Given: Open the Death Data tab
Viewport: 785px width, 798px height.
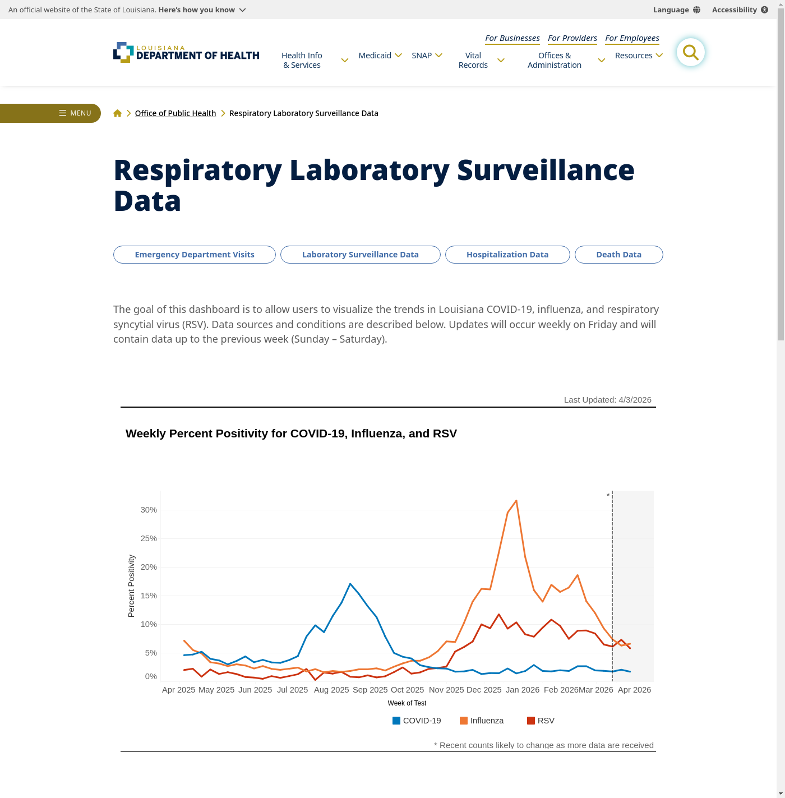Looking at the screenshot, I should (x=618, y=255).
